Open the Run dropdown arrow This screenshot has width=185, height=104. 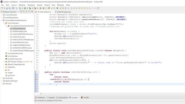27,8
